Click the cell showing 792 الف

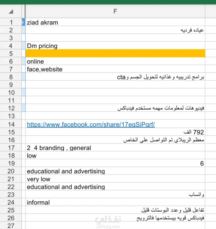[115, 132]
